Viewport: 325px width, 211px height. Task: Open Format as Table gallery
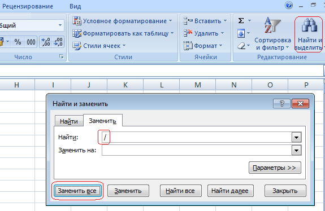[x=123, y=33]
